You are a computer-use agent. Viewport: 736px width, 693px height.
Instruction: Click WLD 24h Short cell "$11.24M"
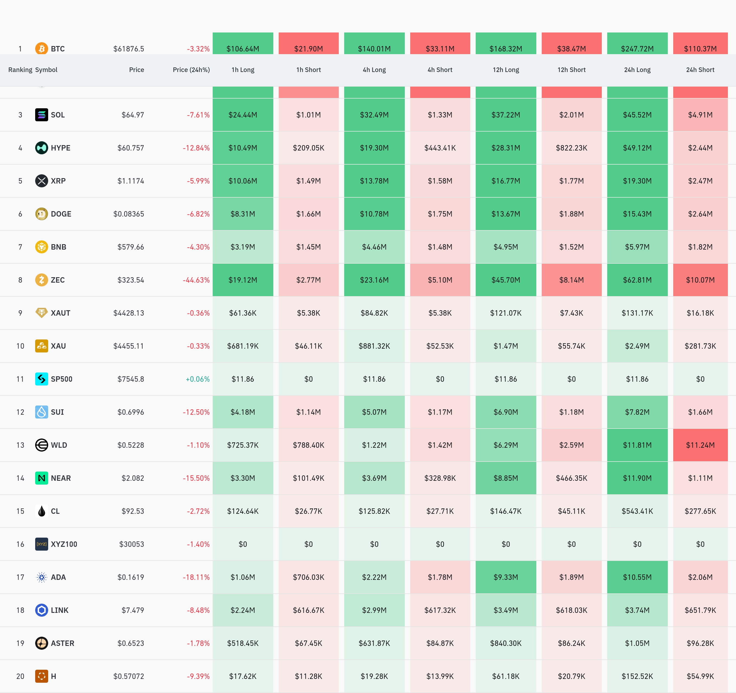click(700, 445)
